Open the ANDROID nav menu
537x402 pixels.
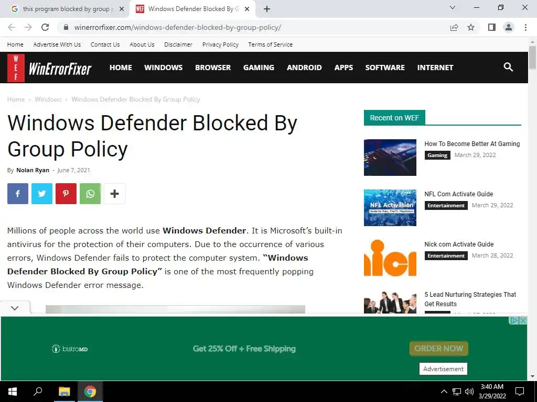(x=304, y=68)
